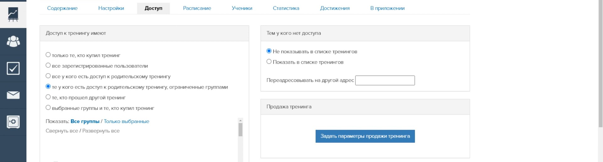The image size is (603, 162).
Task: Open the mail envelope icon in sidebar
Action: 13,95
